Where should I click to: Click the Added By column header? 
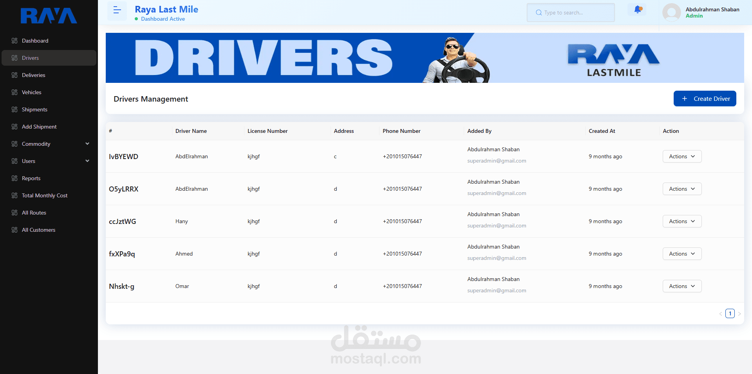[x=479, y=131]
